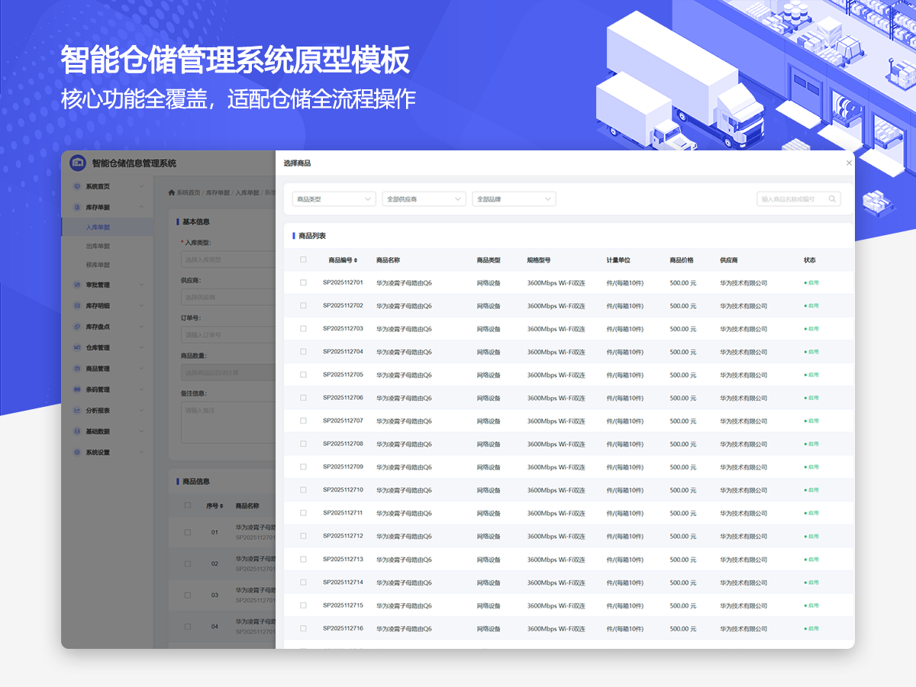Screen dimensions: 916x687
Task: Open the 全部供应商 dropdown
Action: tap(424, 199)
